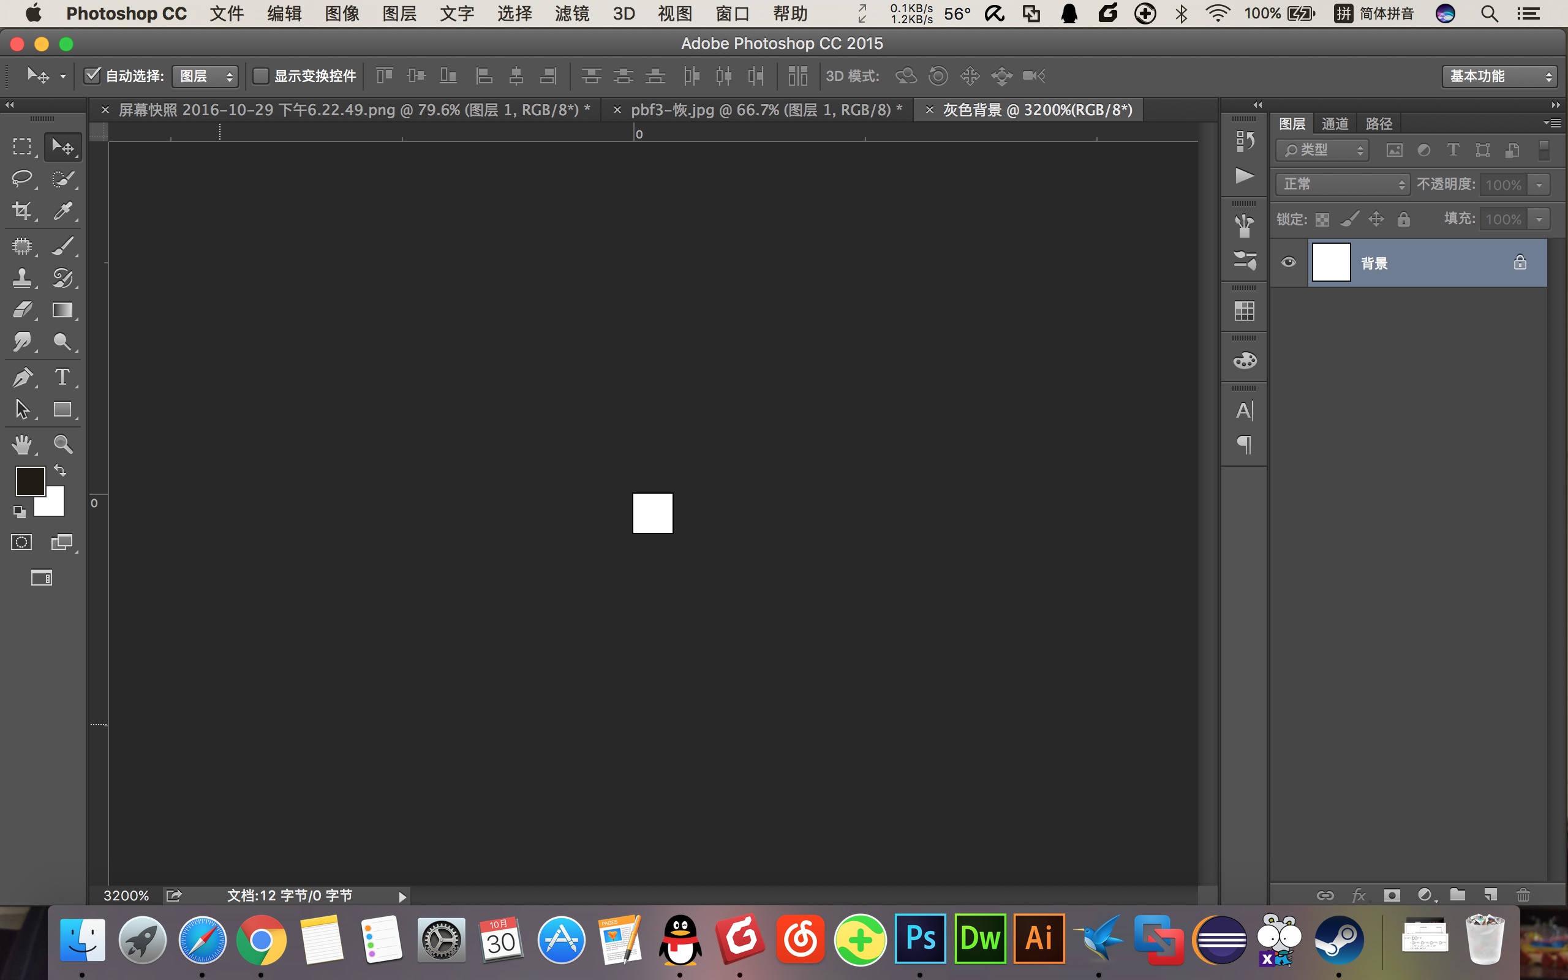Add layer style with fx icon
1568x980 pixels.
click(x=1359, y=895)
